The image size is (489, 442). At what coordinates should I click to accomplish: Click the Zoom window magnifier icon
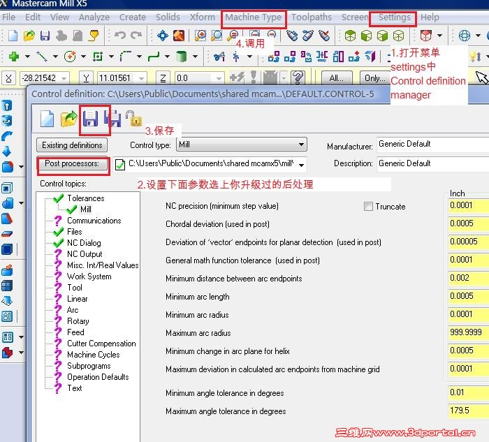tap(200, 36)
